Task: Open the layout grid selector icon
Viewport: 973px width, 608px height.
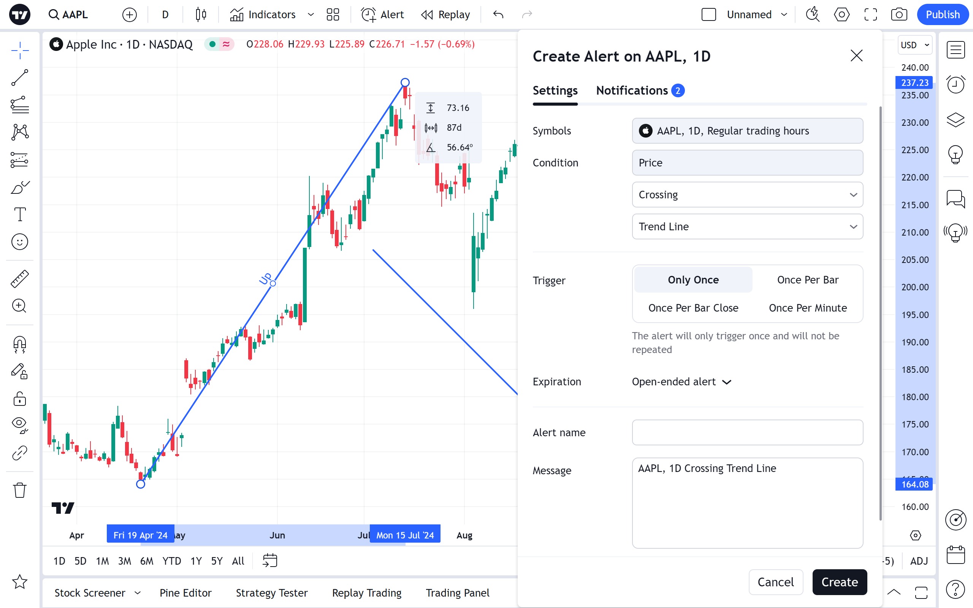Action: (x=333, y=15)
